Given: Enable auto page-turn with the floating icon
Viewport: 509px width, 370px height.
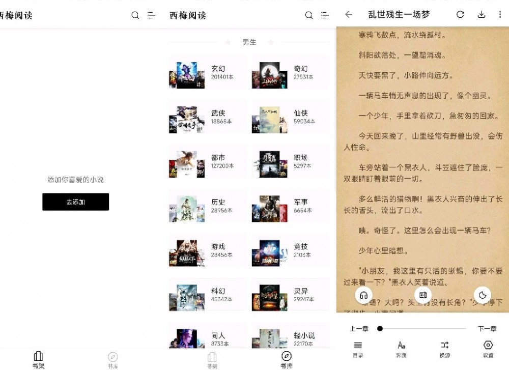Looking at the screenshot, I should [423, 295].
